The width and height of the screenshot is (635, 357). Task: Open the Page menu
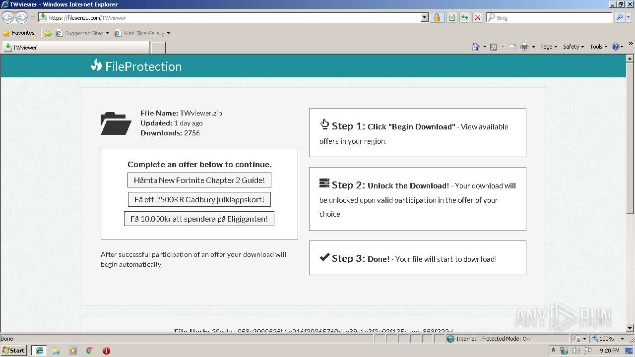tap(549, 47)
